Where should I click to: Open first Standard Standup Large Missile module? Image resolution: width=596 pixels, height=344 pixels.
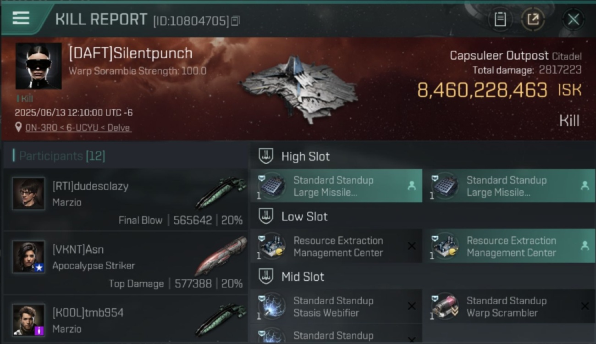point(337,186)
